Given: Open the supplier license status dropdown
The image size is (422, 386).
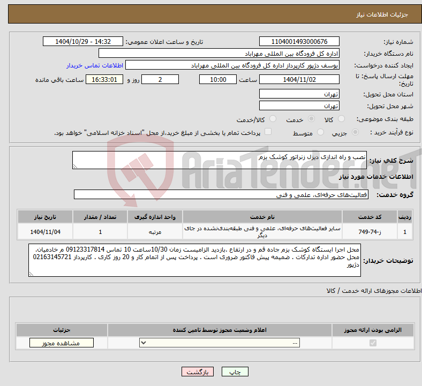Looking at the screenshot, I should [x=220, y=343].
